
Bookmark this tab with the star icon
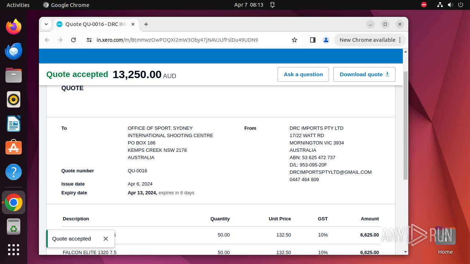tap(294, 40)
